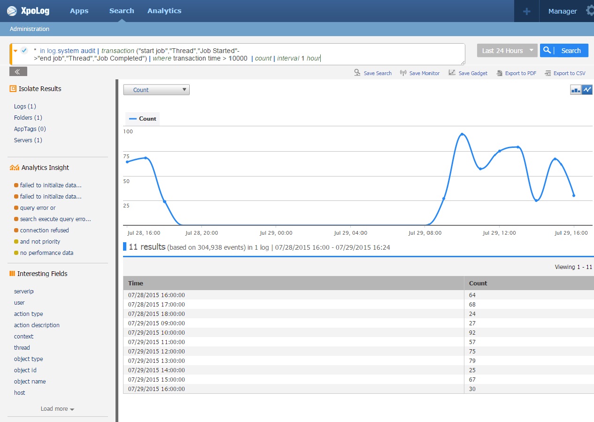The image size is (594, 422).
Task: Click the Save Monitor antenna icon
Action: click(403, 73)
